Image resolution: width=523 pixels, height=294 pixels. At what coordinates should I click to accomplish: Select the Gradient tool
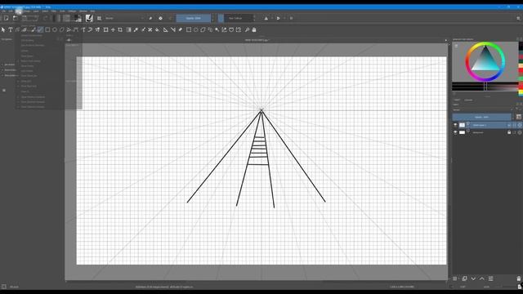129,29
